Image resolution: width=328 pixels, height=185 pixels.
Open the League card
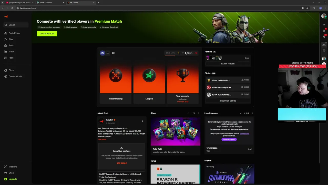click(x=149, y=82)
